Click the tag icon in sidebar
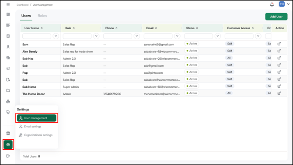This screenshot has width=293, height=165. click(x=8, y=112)
